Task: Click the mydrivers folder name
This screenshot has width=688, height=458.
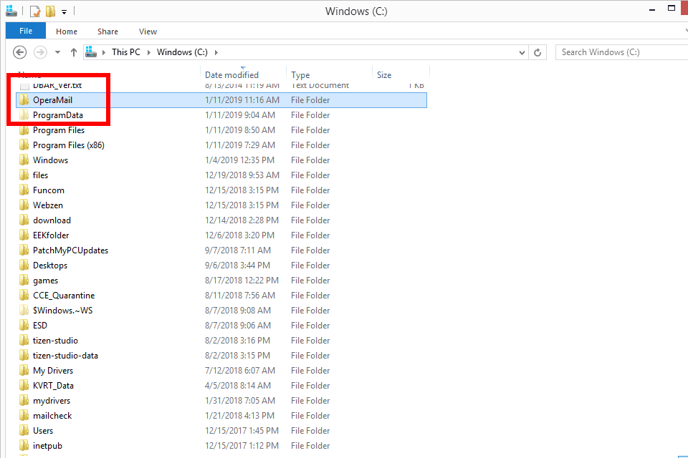Action: pos(52,401)
